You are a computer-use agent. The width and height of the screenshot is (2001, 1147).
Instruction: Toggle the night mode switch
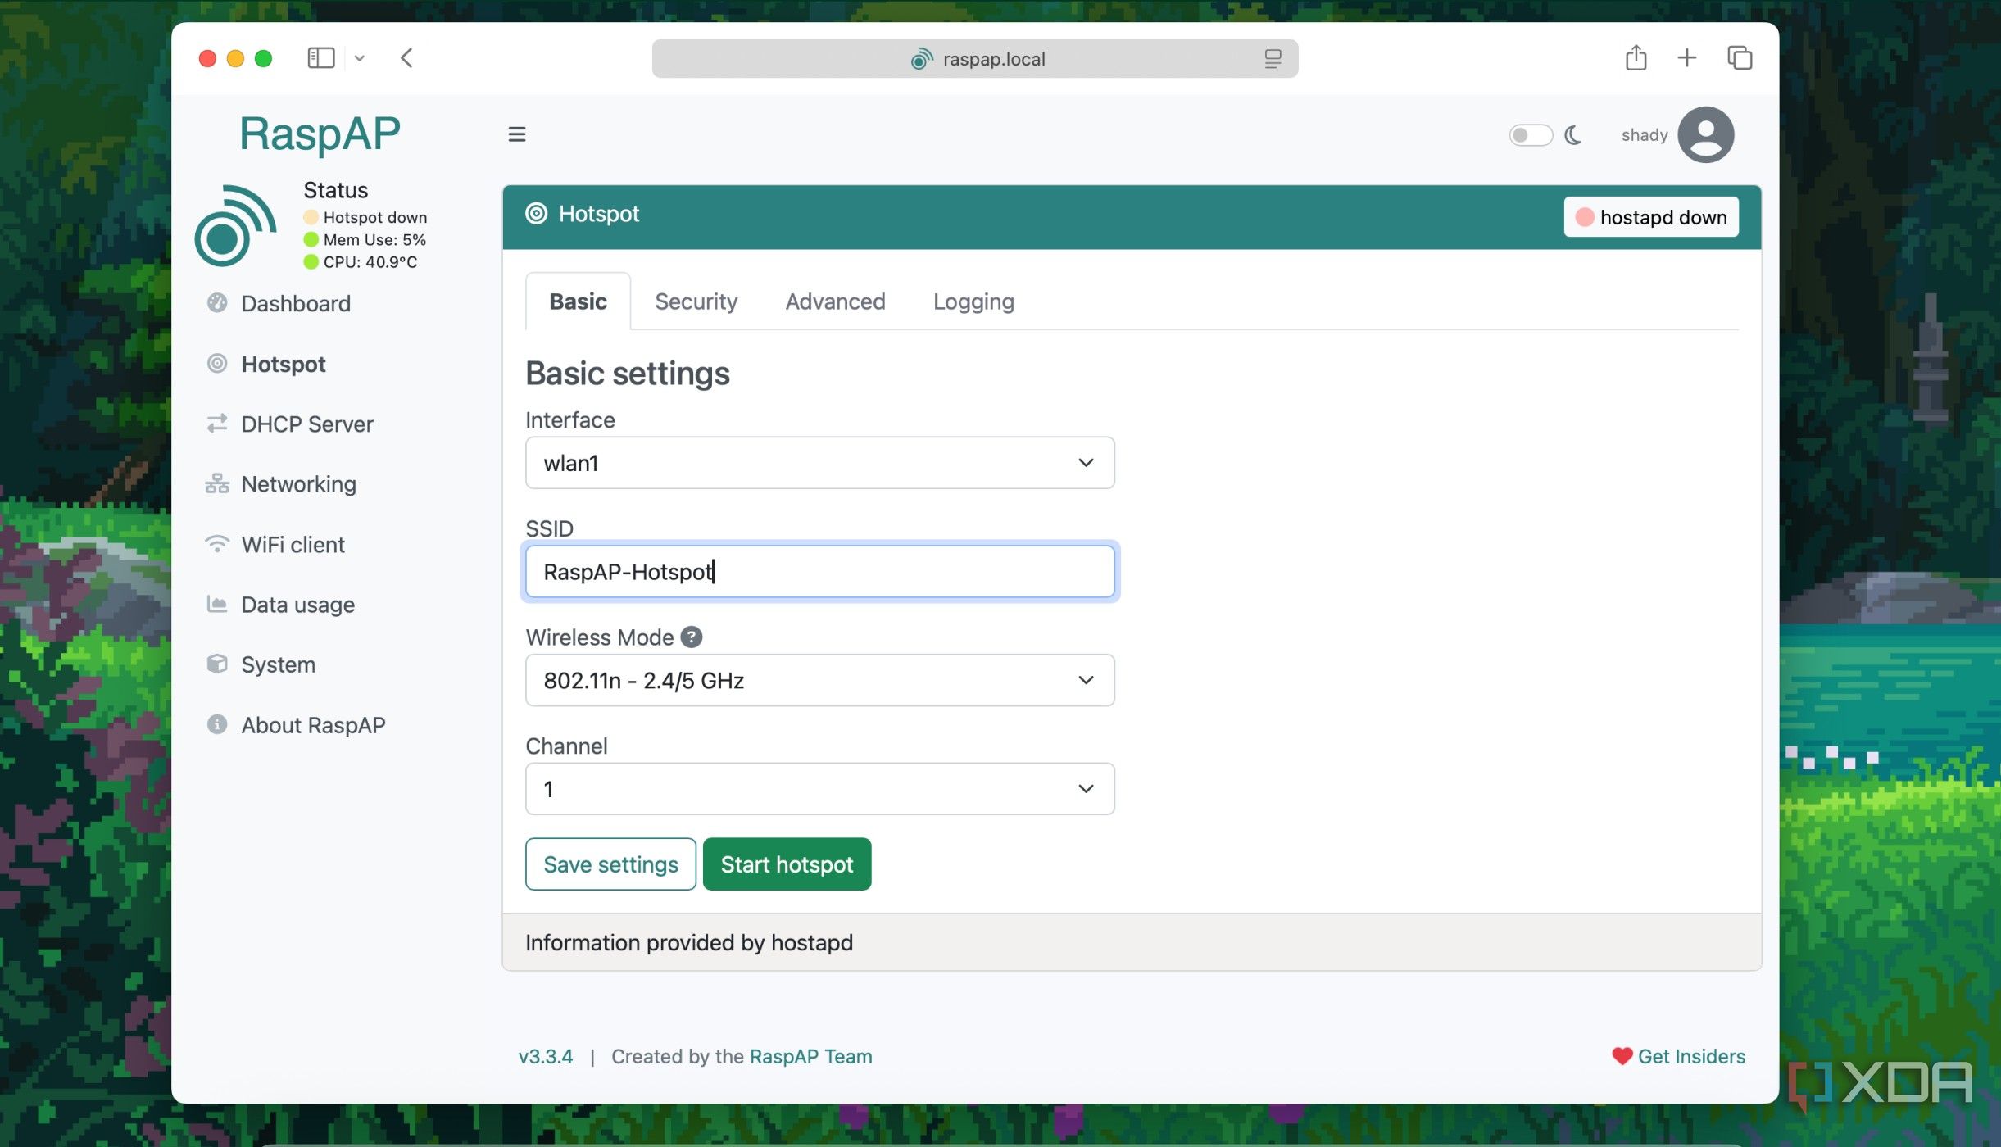(1531, 134)
